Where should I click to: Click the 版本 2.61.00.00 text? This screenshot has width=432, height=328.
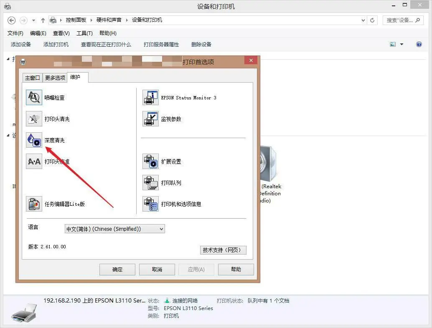tap(47, 247)
